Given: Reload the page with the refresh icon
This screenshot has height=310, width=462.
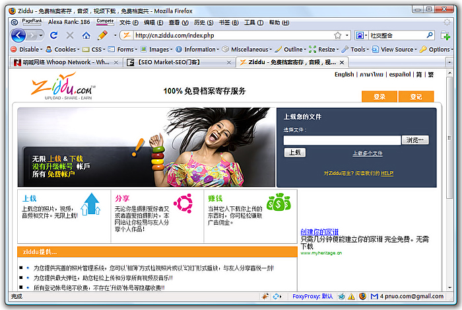Looking at the screenshot, I should point(53,36).
